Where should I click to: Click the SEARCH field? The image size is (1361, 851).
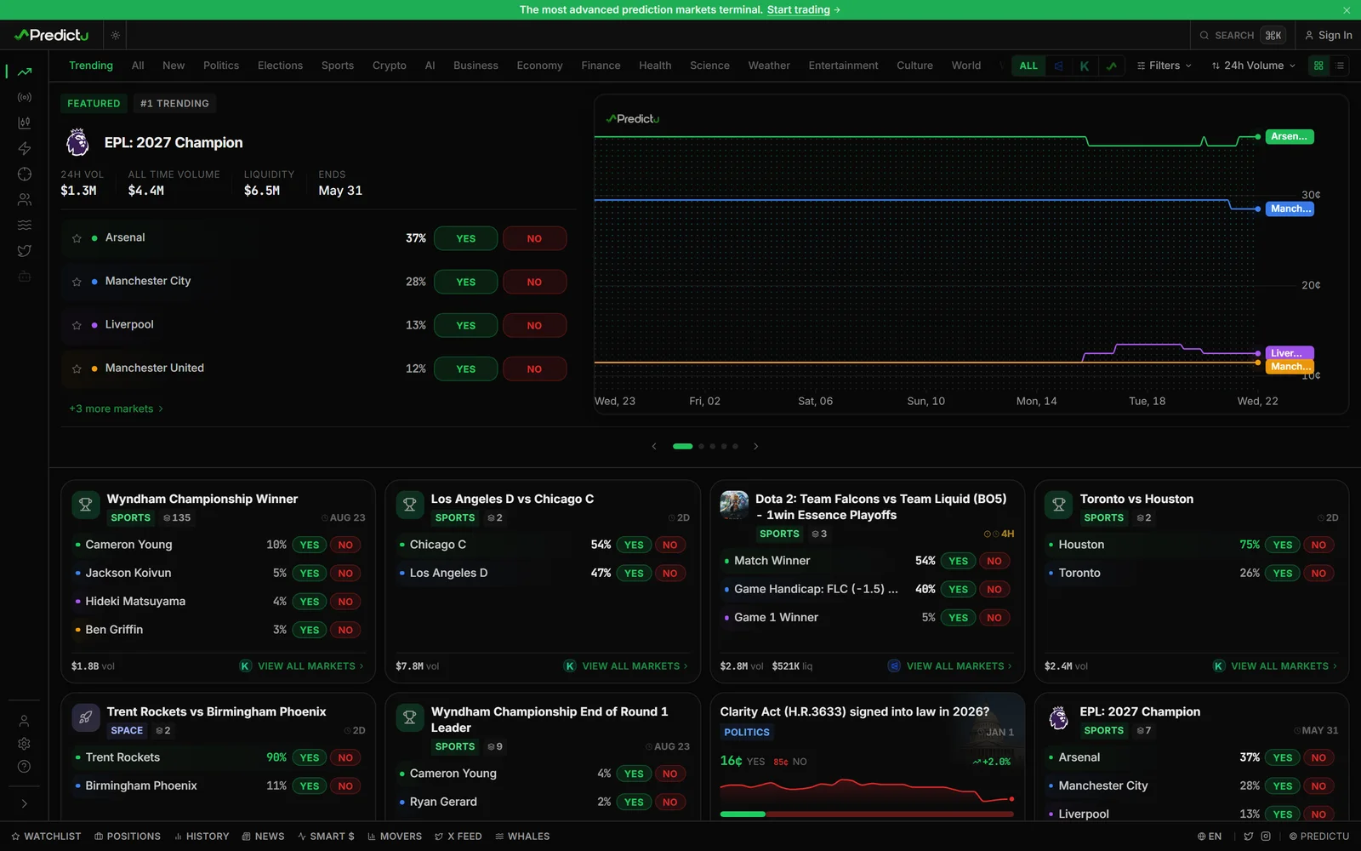click(x=1243, y=35)
